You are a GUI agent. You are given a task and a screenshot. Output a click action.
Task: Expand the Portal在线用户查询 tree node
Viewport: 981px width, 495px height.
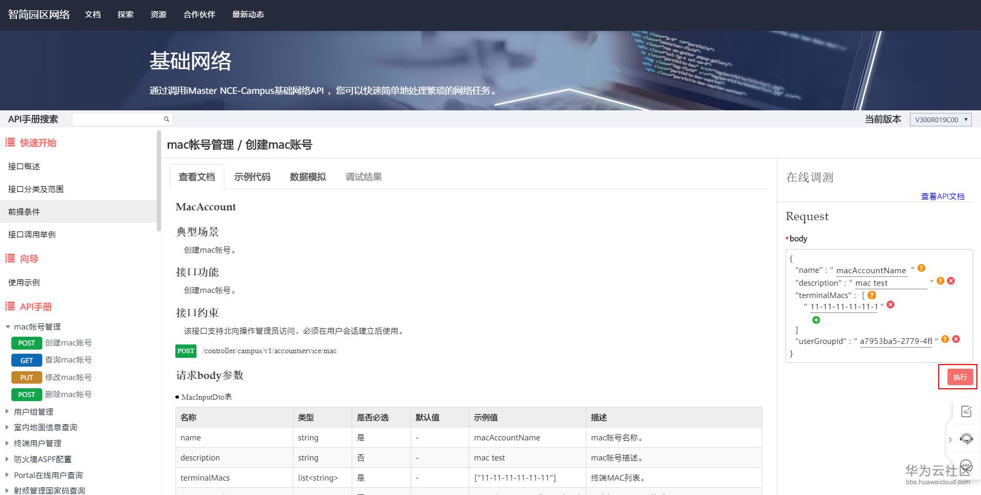pos(7,475)
